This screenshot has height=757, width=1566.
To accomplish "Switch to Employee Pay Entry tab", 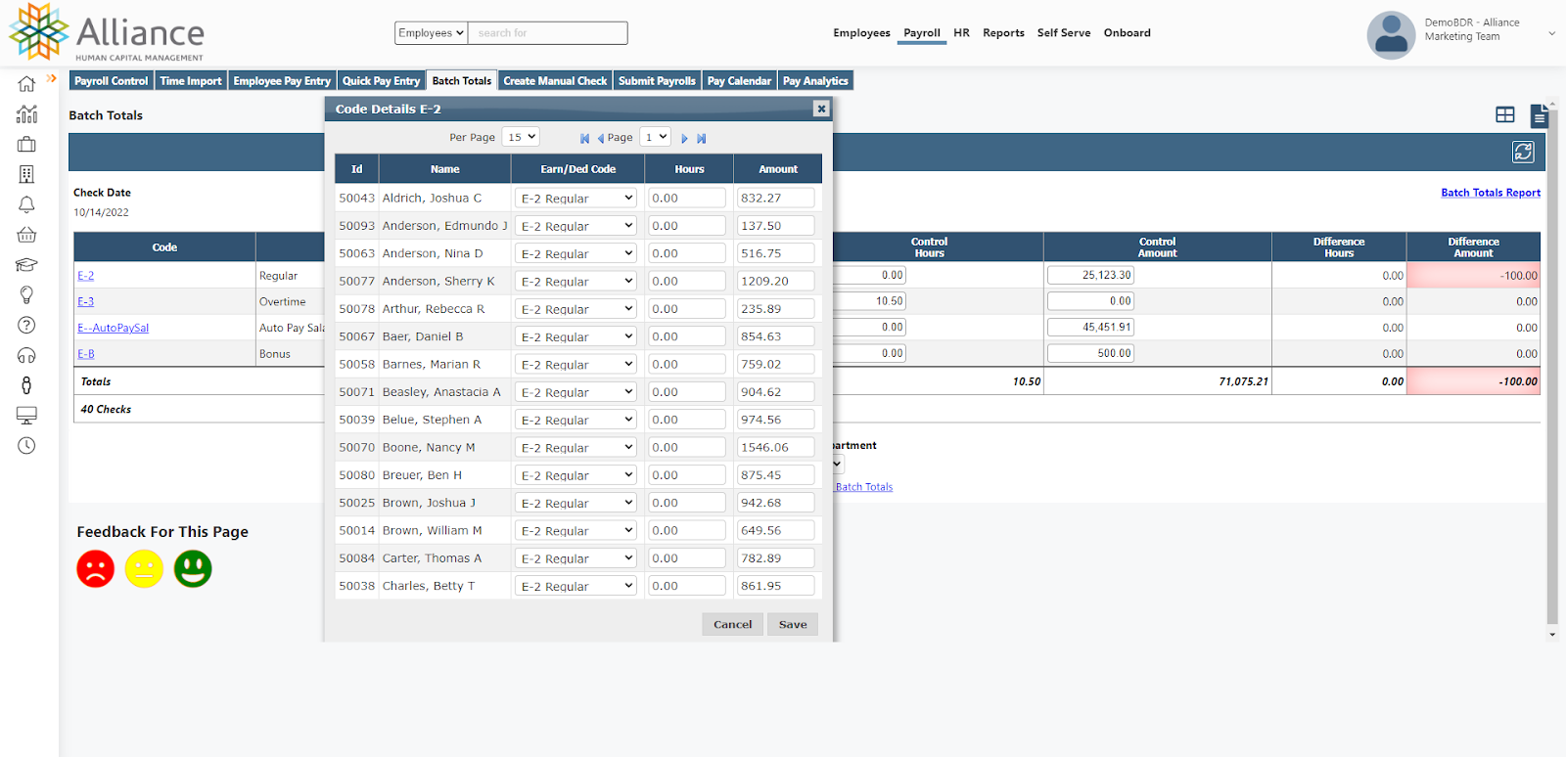I will [282, 81].
